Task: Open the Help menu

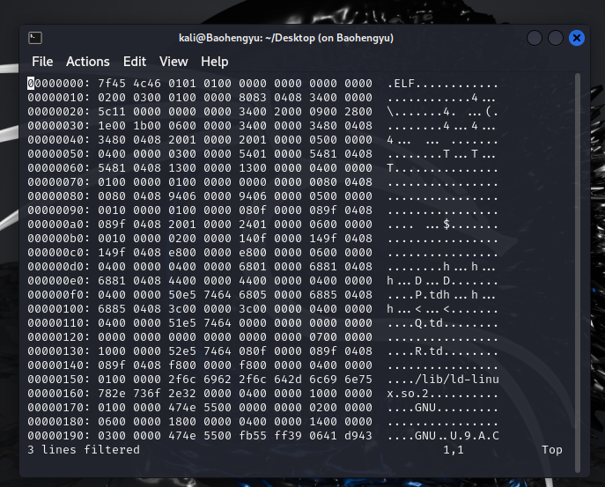Action: pos(215,62)
